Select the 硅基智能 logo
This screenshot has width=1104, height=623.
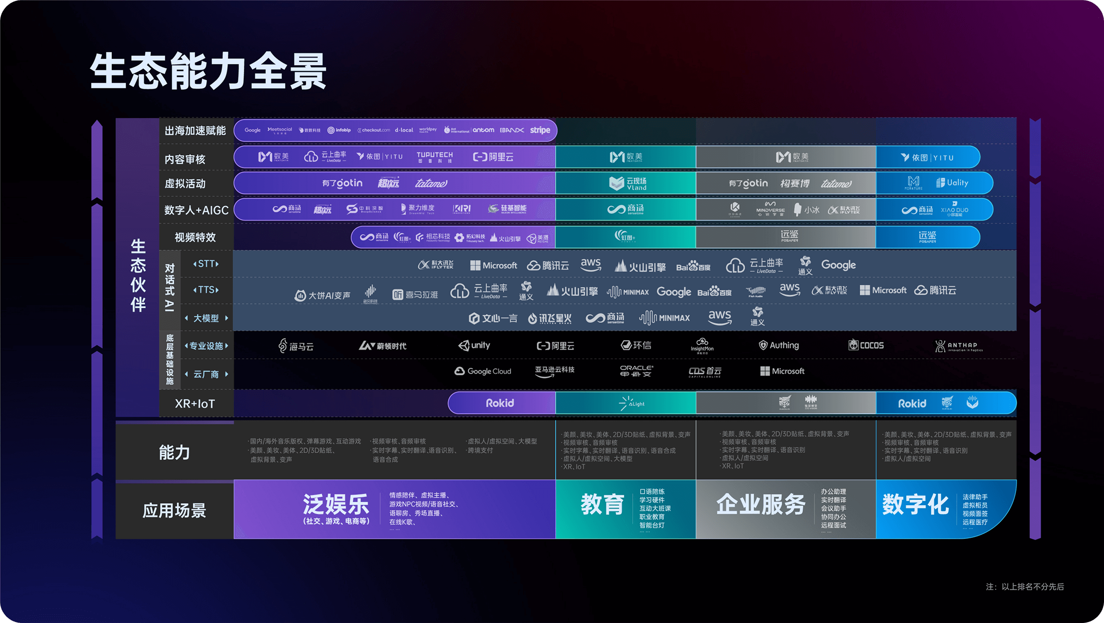pyautogui.click(x=507, y=209)
